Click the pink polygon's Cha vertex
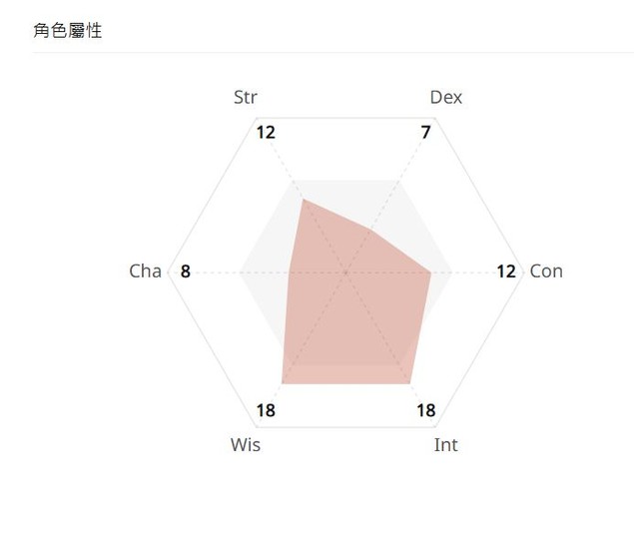This screenshot has height=539, width=634. point(290,272)
